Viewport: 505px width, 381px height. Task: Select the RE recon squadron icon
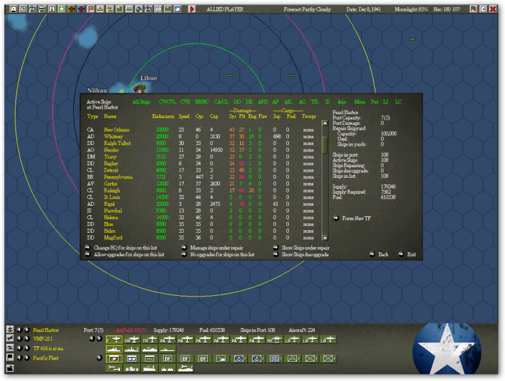point(274,340)
